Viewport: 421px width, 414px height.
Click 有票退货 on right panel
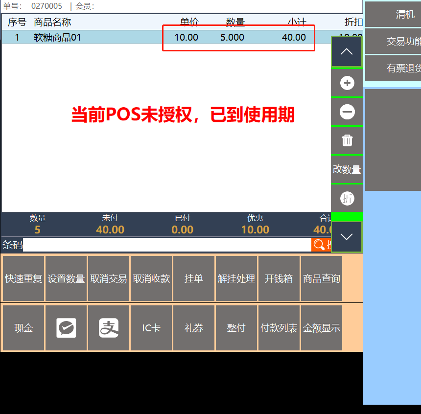point(393,68)
